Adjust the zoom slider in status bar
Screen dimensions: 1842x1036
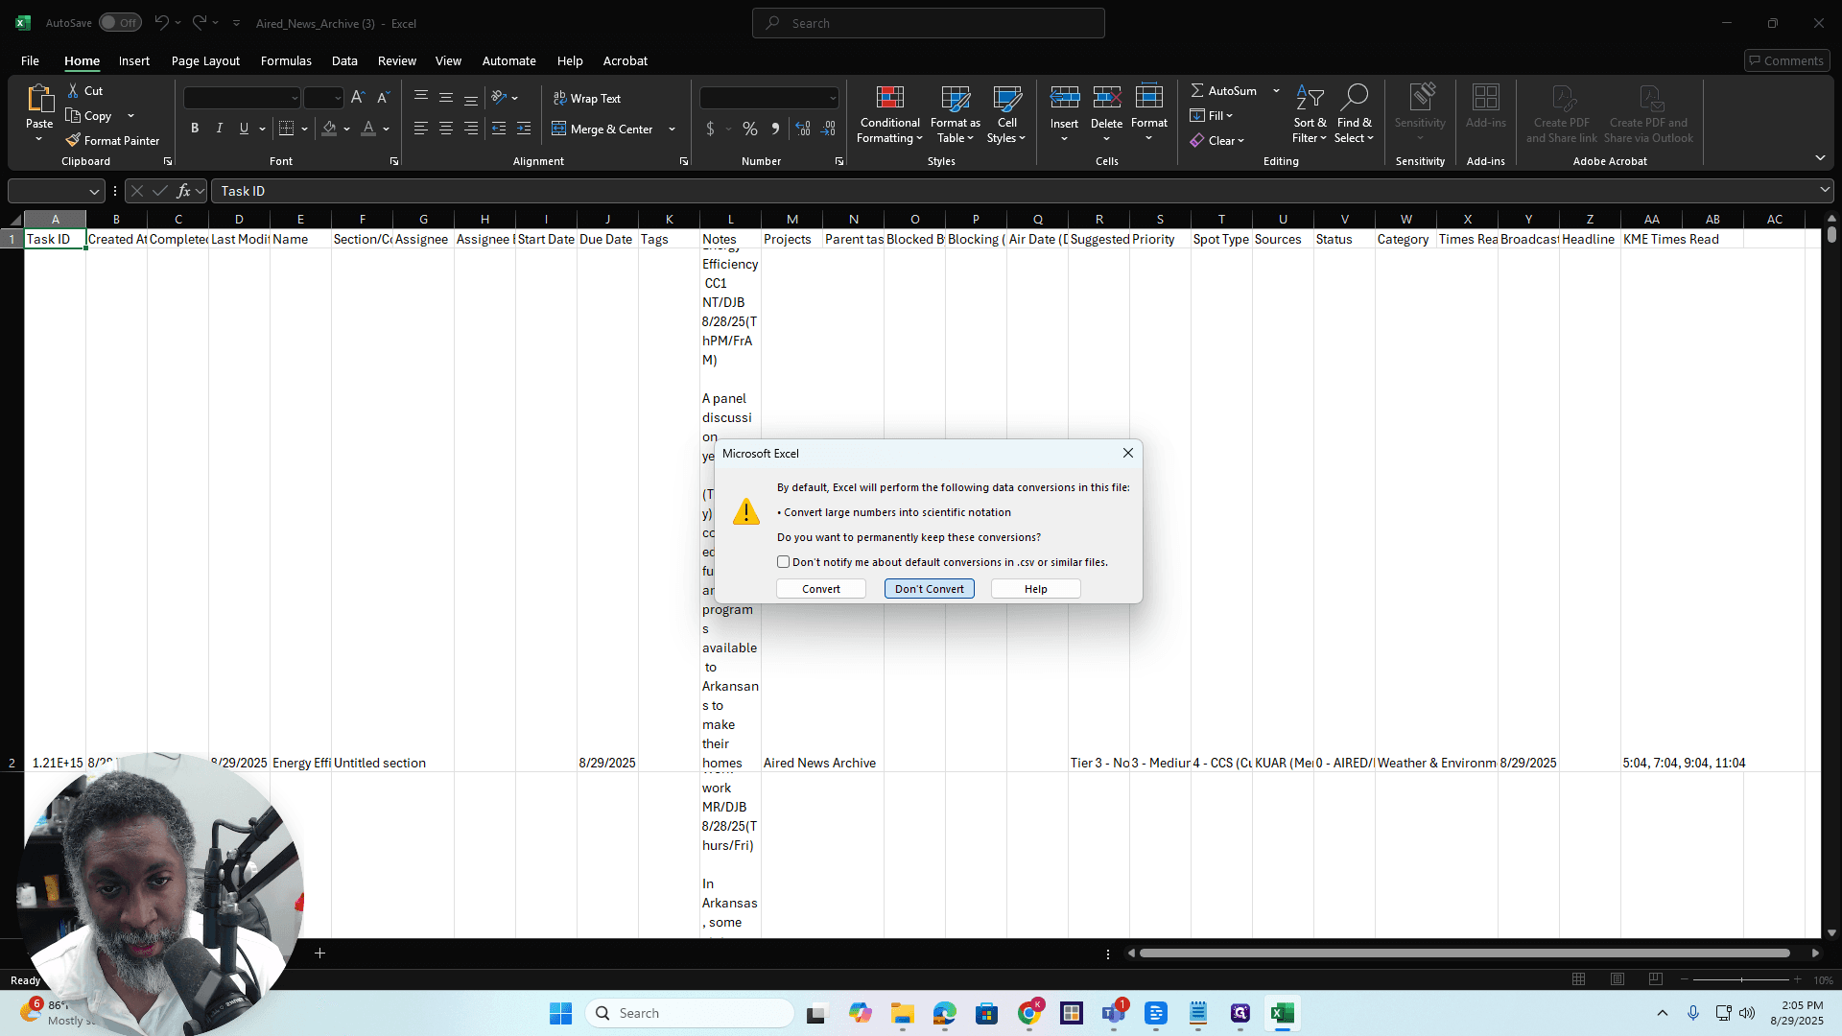point(1740,979)
